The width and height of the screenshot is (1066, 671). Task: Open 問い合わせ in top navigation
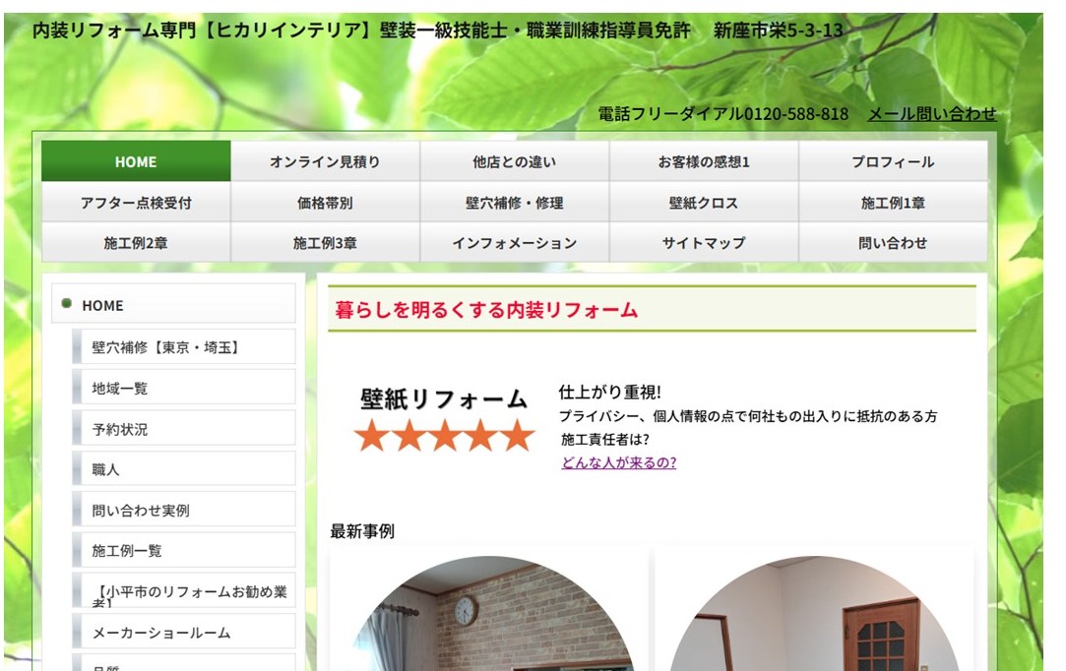click(x=893, y=242)
